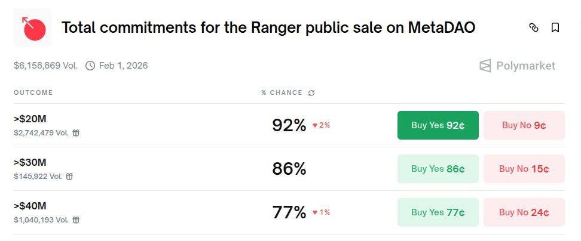Screen dimensions: 581x241
Task: Click the market title heading
Action: pos(268,27)
